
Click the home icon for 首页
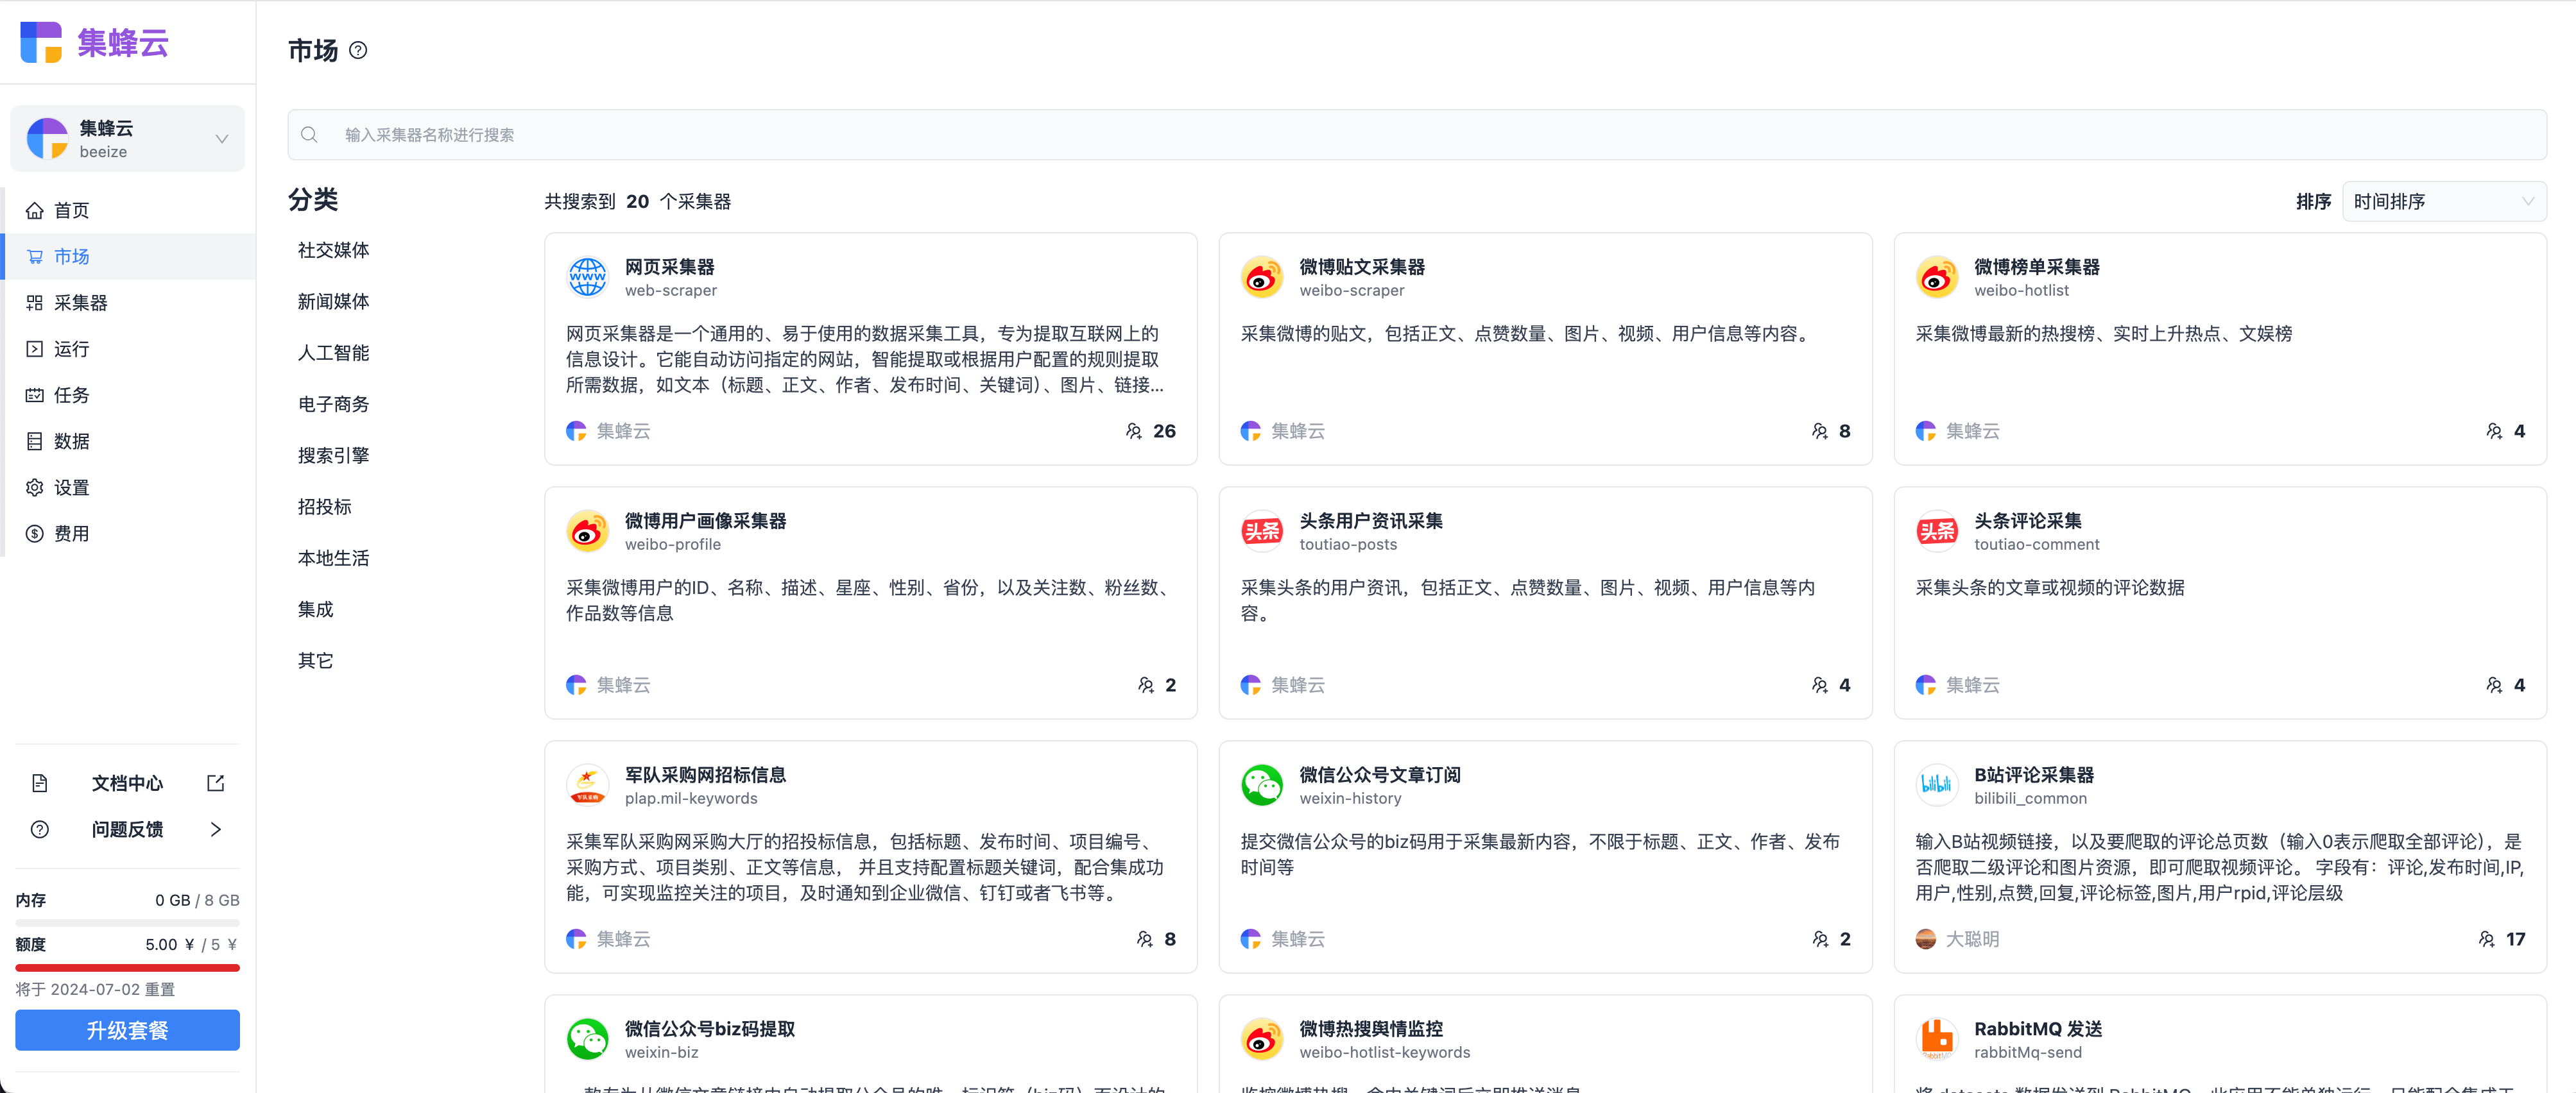point(35,211)
